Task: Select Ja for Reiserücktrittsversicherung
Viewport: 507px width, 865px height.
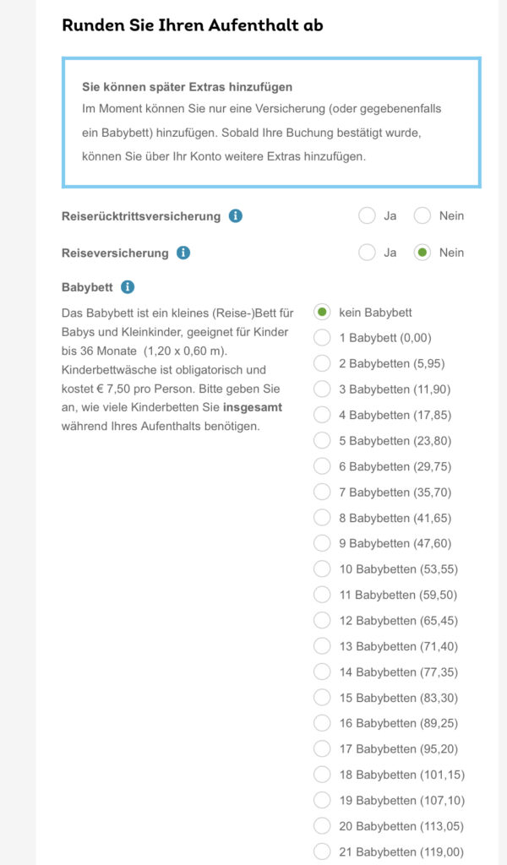Action: click(x=367, y=215)
